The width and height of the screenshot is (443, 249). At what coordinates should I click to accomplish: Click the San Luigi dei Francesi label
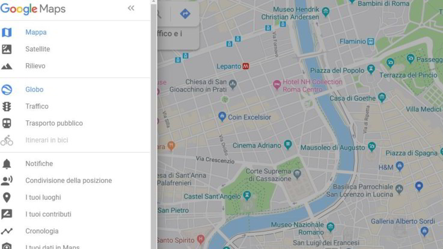coord(326,243)
